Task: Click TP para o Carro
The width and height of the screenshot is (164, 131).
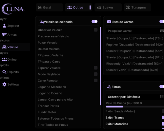Action: (49, 62)
